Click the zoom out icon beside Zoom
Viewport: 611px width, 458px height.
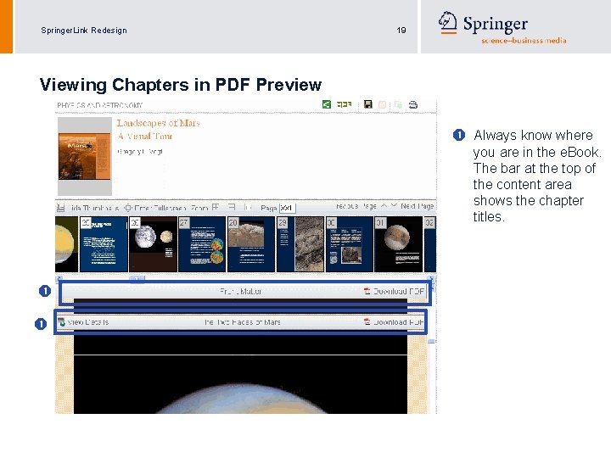232,207
